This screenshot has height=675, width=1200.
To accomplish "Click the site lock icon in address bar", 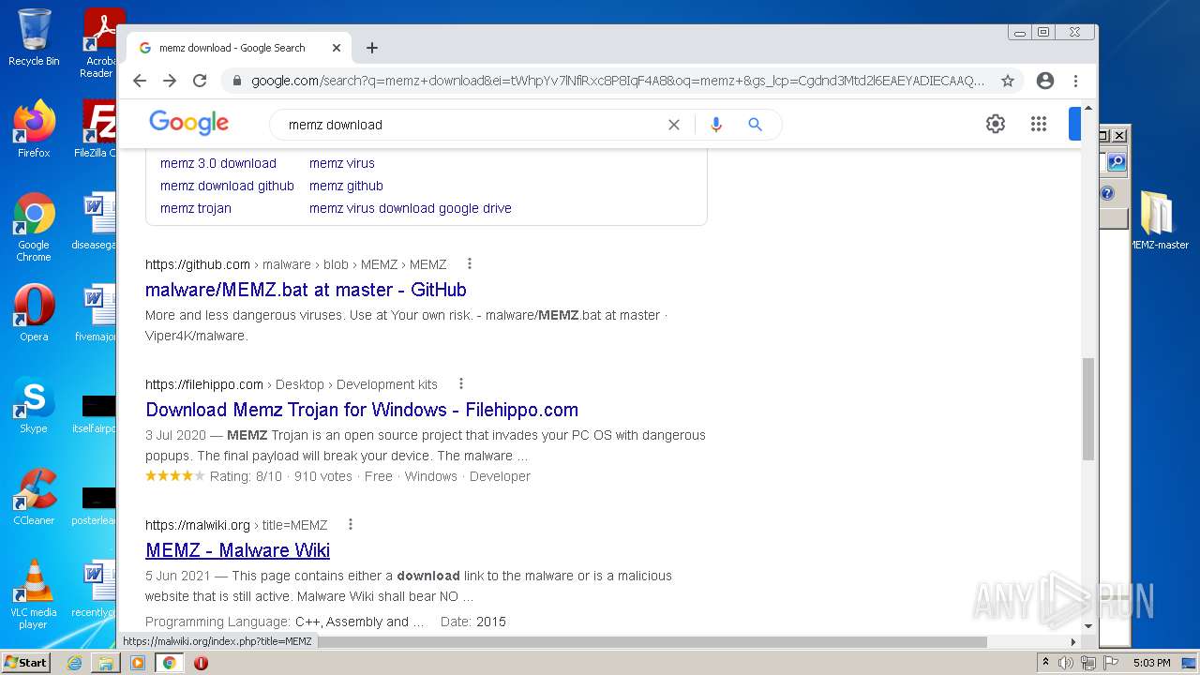I will pos(236,81).
